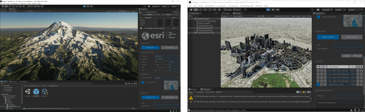Click Local Scene button in project Inspector
Image resolution: width=365 pixels, height=112 pixels.
click(x=169, y=47)
